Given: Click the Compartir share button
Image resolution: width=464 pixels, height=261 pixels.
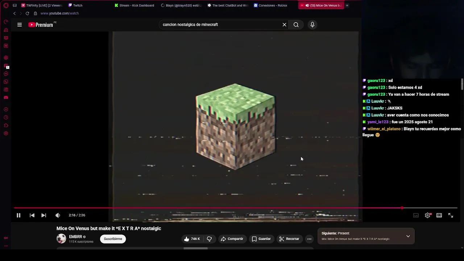Looking at the screenshot, I should 232,239.
